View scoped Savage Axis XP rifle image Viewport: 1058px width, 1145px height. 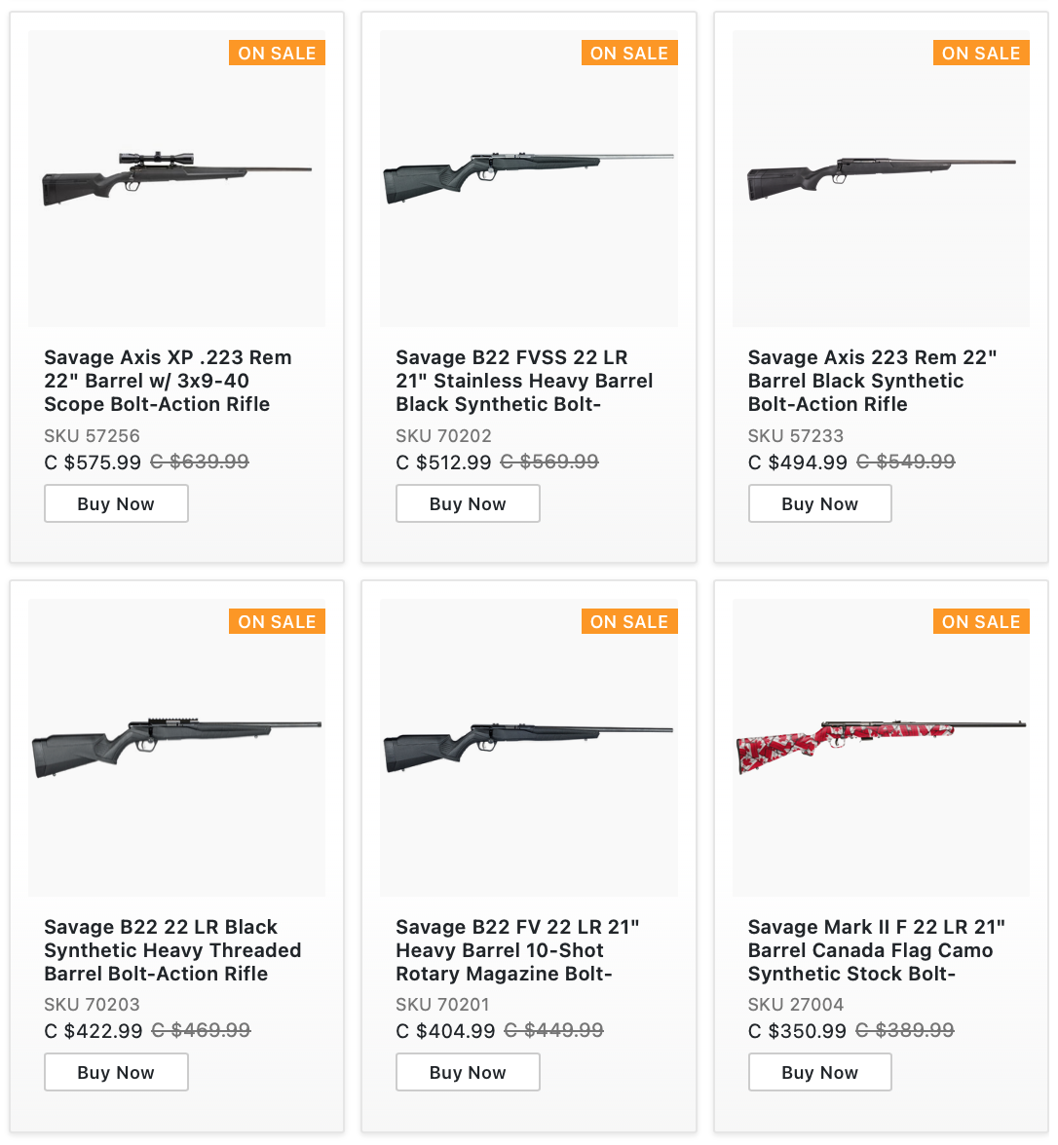click(x=177, y=179)
